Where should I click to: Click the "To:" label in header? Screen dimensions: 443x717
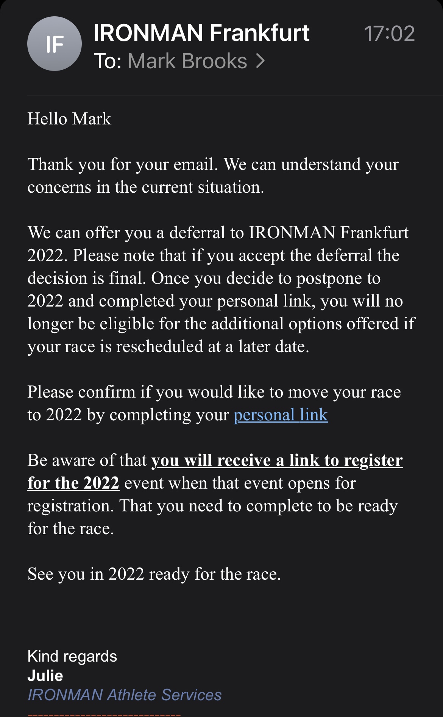point(108,61)
